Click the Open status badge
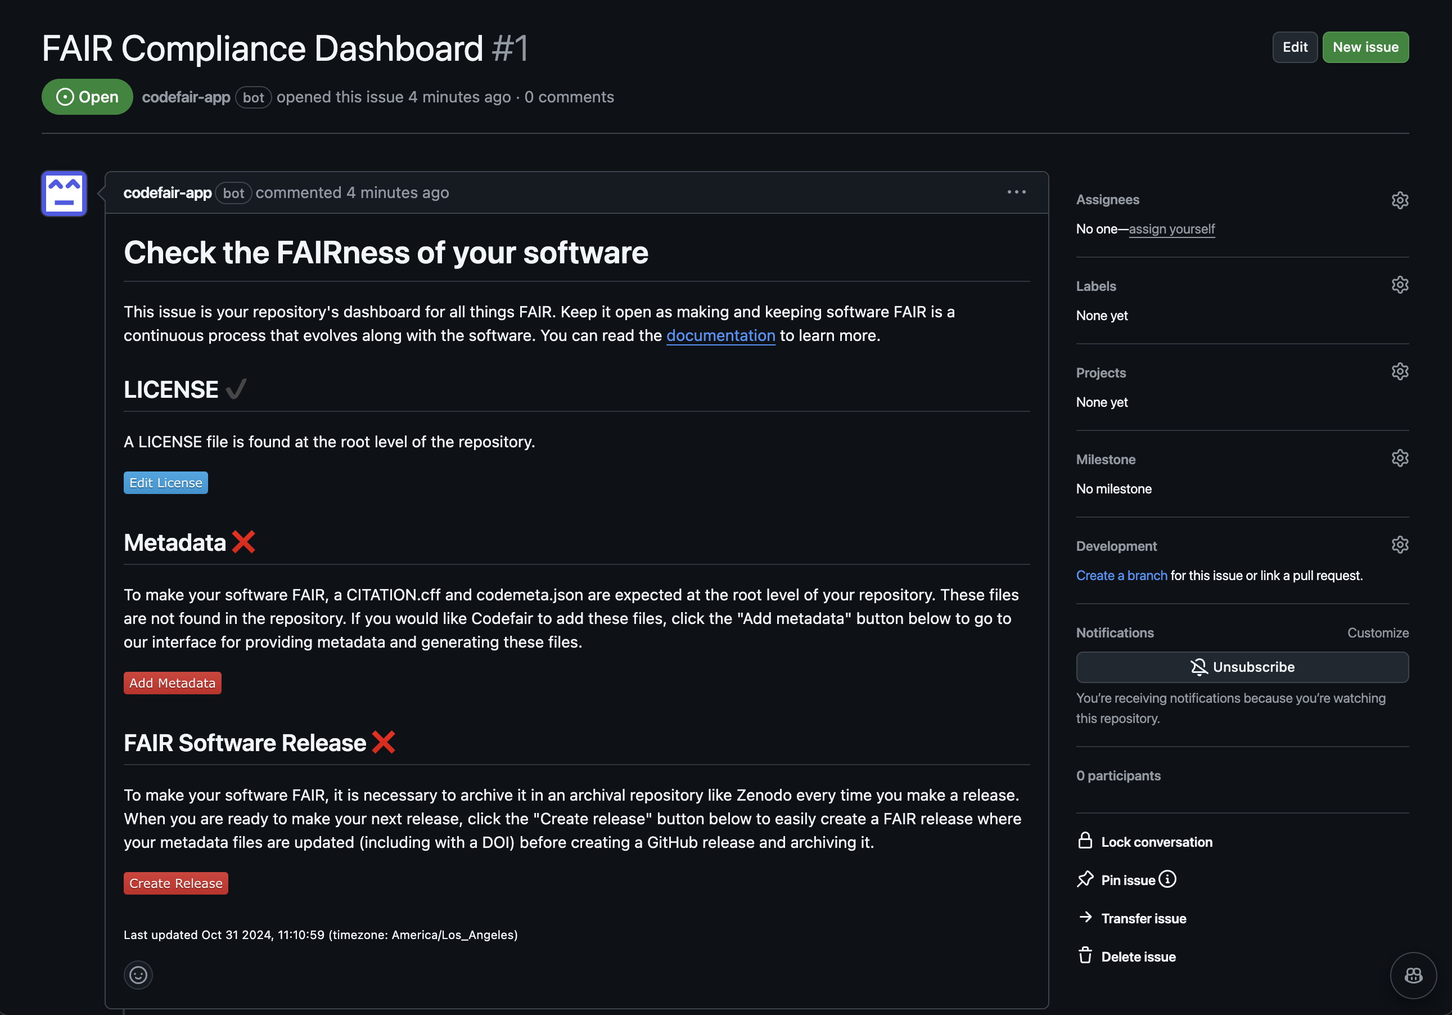 (x=87, y=97)
